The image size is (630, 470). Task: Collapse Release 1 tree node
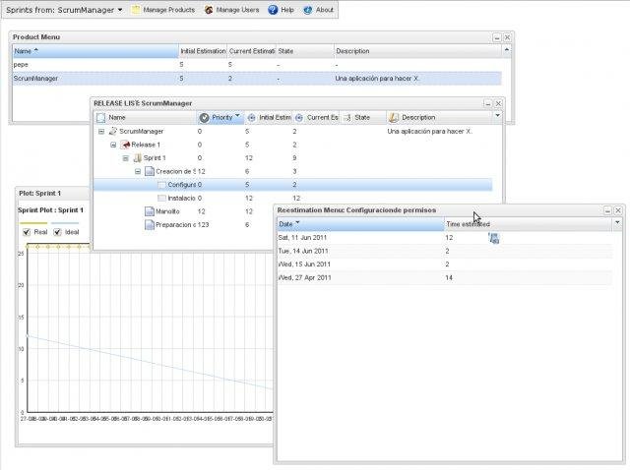tap(113, 145)
